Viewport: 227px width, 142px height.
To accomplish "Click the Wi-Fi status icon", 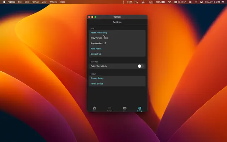I will pyautogui.click(x=170, y=2).
